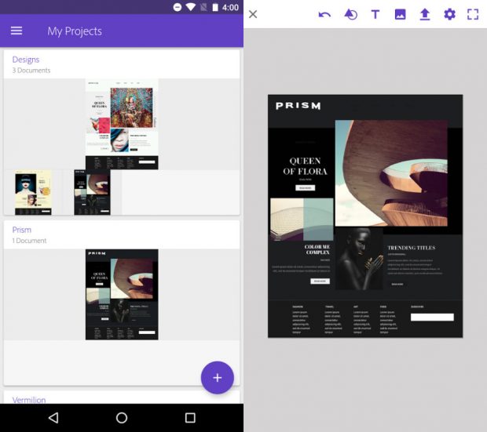
Task: Select the large Designs document thumbnail
Action: pos(122,124)
